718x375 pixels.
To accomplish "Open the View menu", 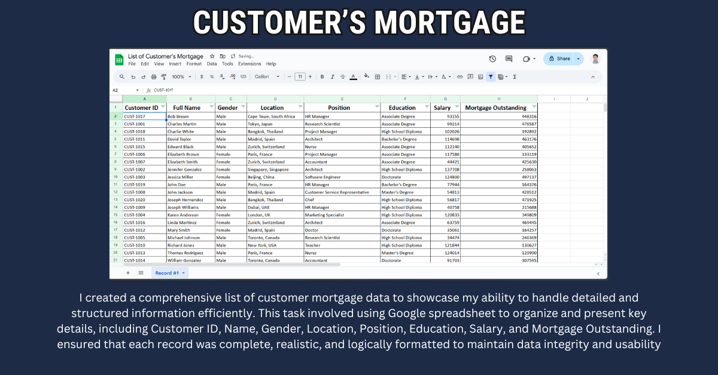I will pyautogui.click(x=159, y=64).
